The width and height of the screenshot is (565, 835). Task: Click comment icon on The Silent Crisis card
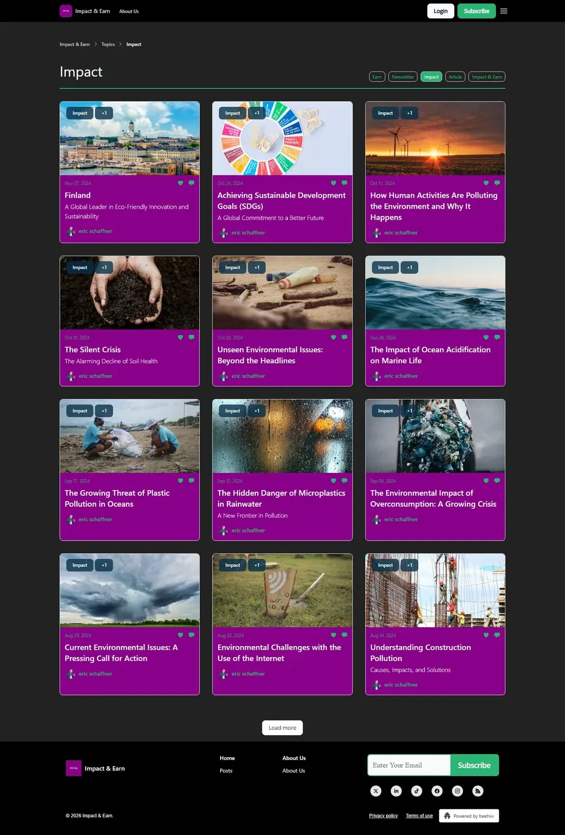point(191,338)
